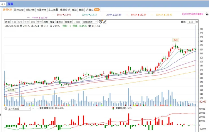Close the 主力買賣超 indicator panel

point(6,109)
